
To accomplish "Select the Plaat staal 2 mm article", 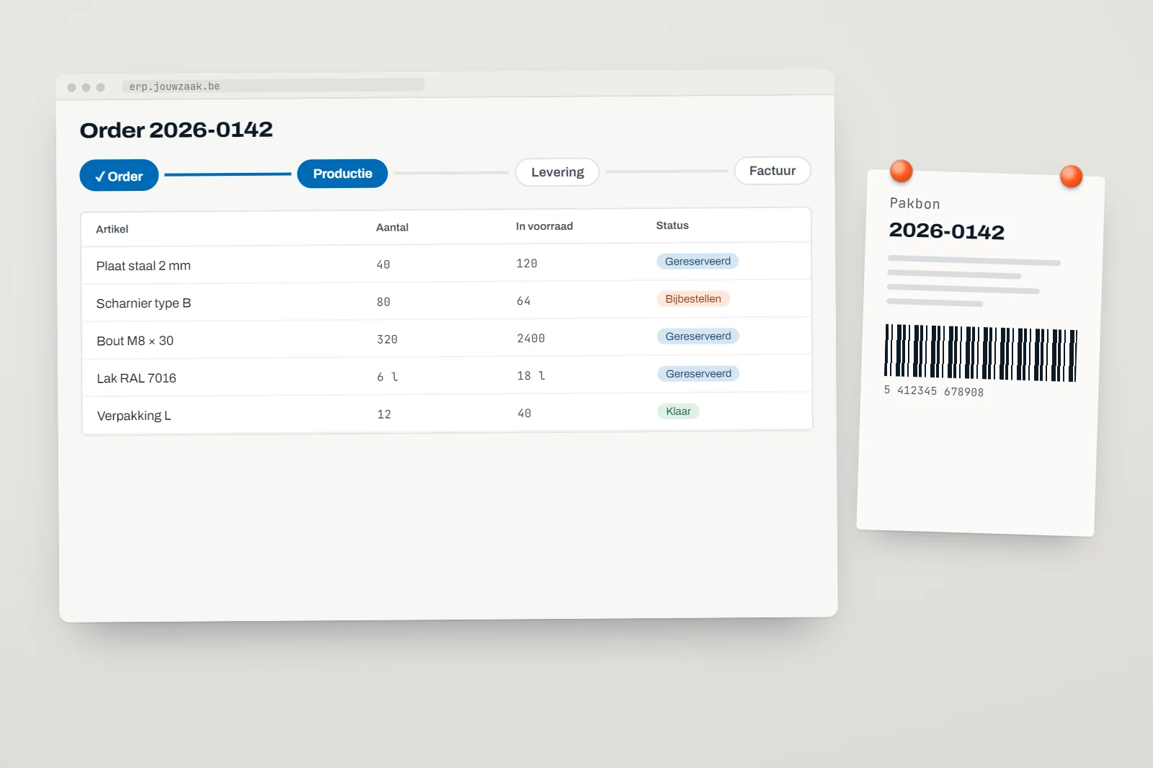I will click(143, 266).
